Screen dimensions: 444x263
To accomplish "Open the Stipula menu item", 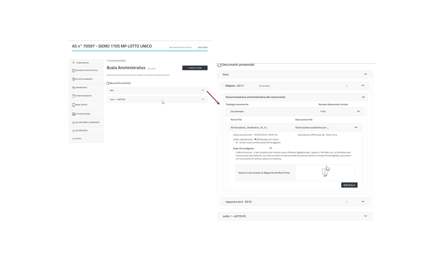I will tap(78, 139).
